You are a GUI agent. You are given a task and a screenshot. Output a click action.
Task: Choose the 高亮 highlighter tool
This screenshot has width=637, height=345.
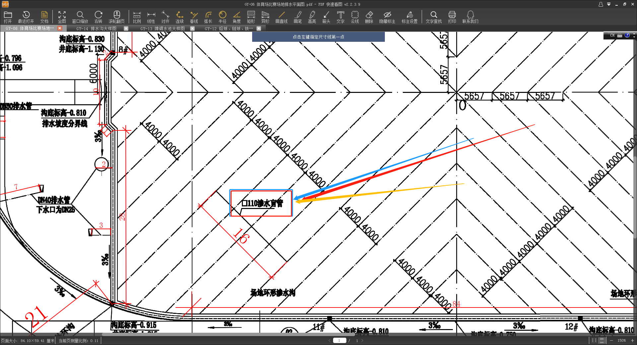(x=312, y=17)
